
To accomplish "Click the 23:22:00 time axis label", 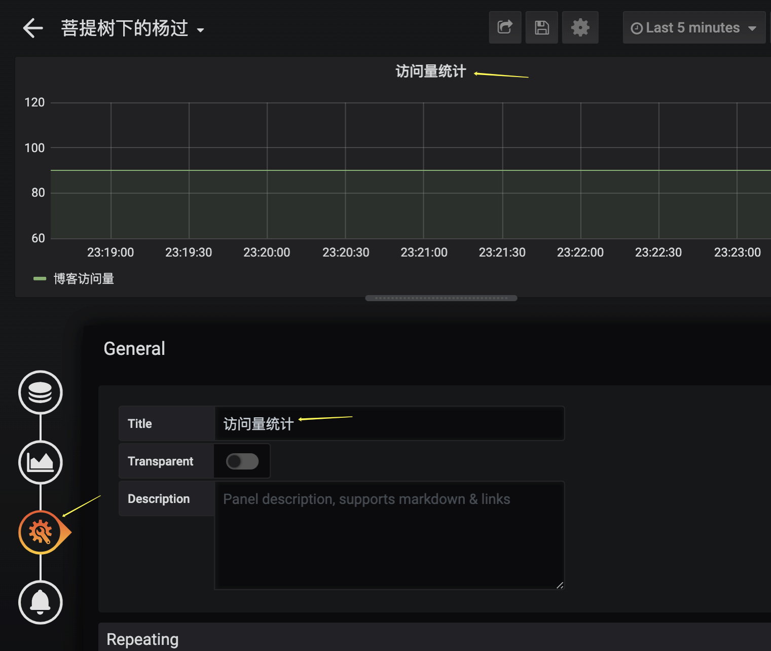I will (580, 252).
